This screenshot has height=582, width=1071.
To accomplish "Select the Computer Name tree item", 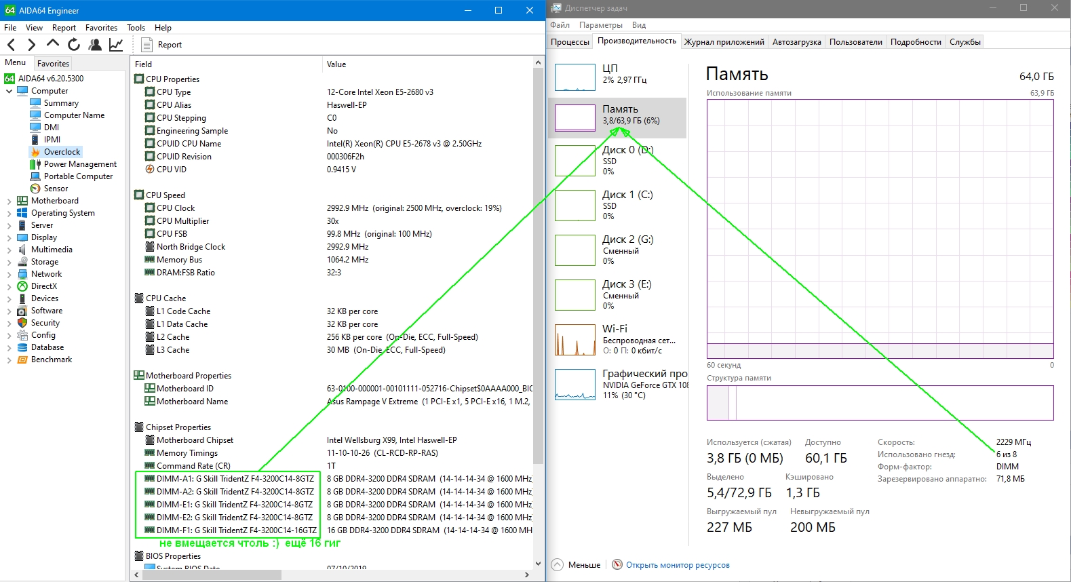I will tap(74, 115).
